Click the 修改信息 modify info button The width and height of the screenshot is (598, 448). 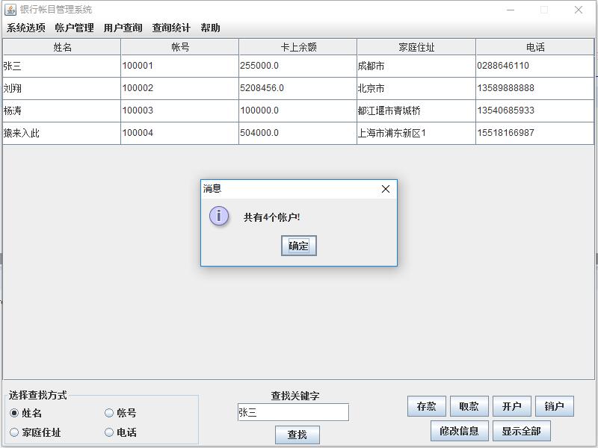pos(459,432)
